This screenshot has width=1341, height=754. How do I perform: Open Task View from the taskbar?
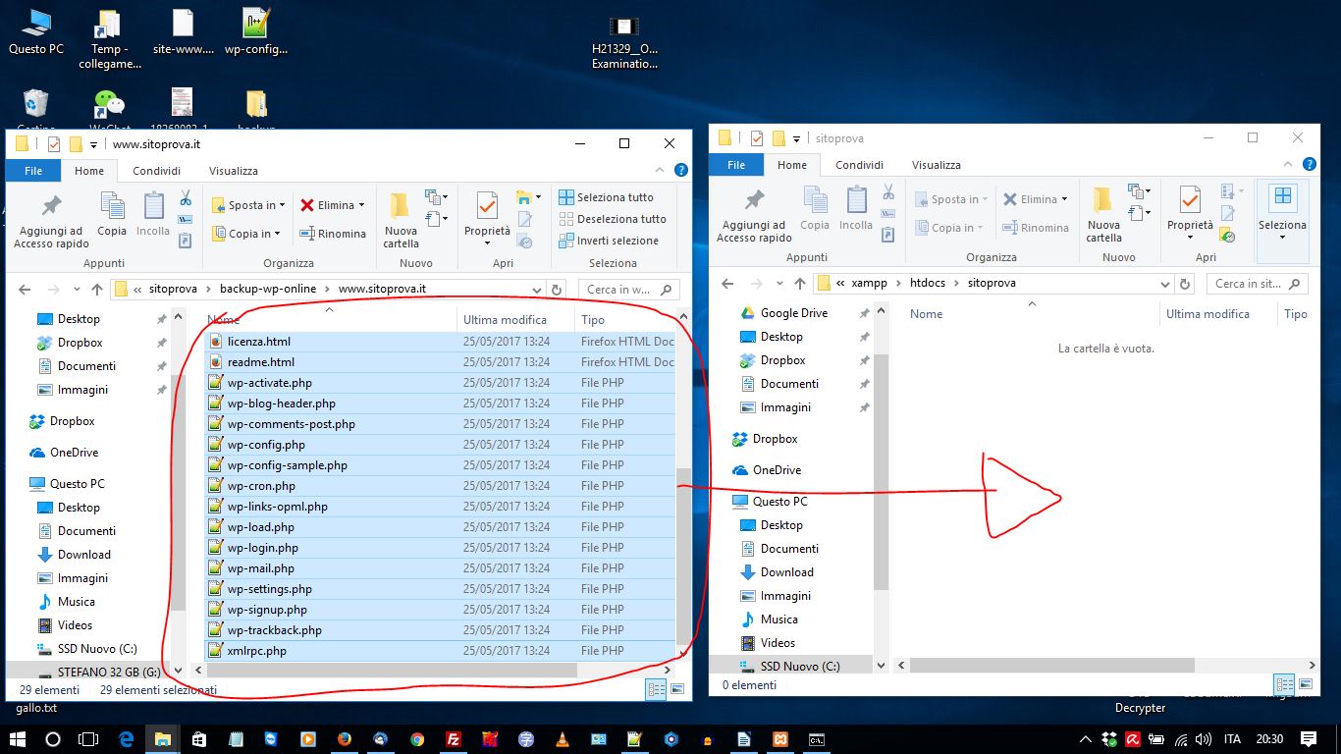pos(88,739)
